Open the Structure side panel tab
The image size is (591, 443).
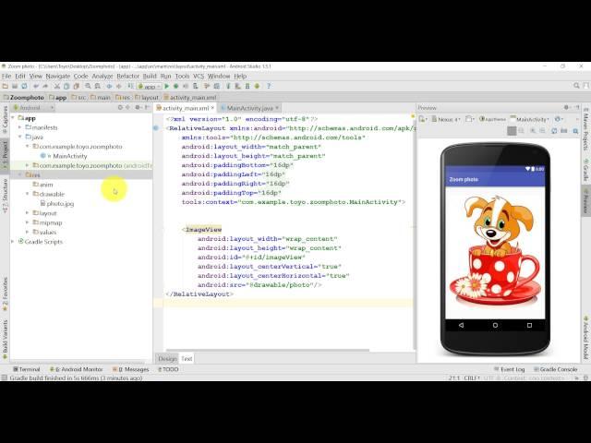(5, 196)
